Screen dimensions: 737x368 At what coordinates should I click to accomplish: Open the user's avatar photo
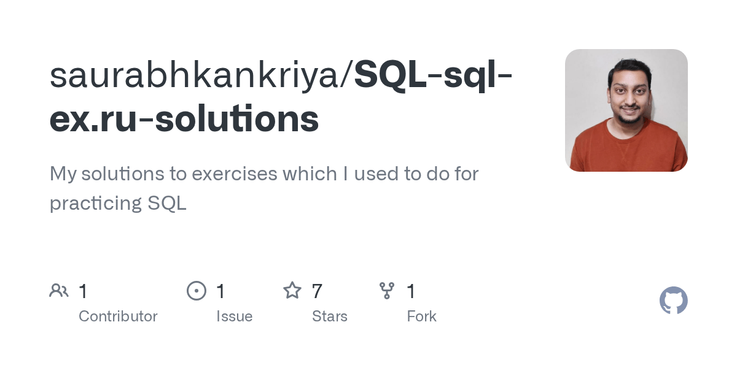[x=626, y=110]
